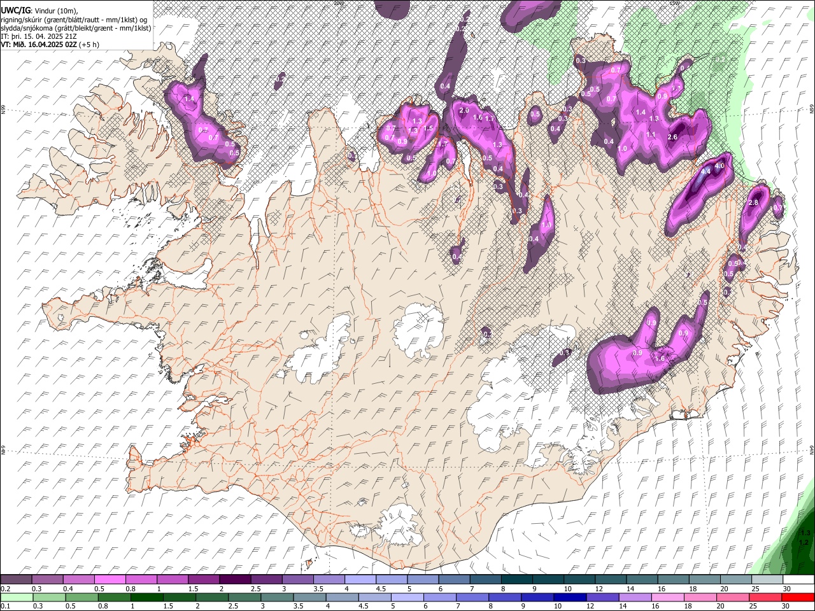The width and height of the screenshot is (815, 611).
Task: Click the 'UWC/IG: Vindur (10m),' title line
Action: (39, 10)
